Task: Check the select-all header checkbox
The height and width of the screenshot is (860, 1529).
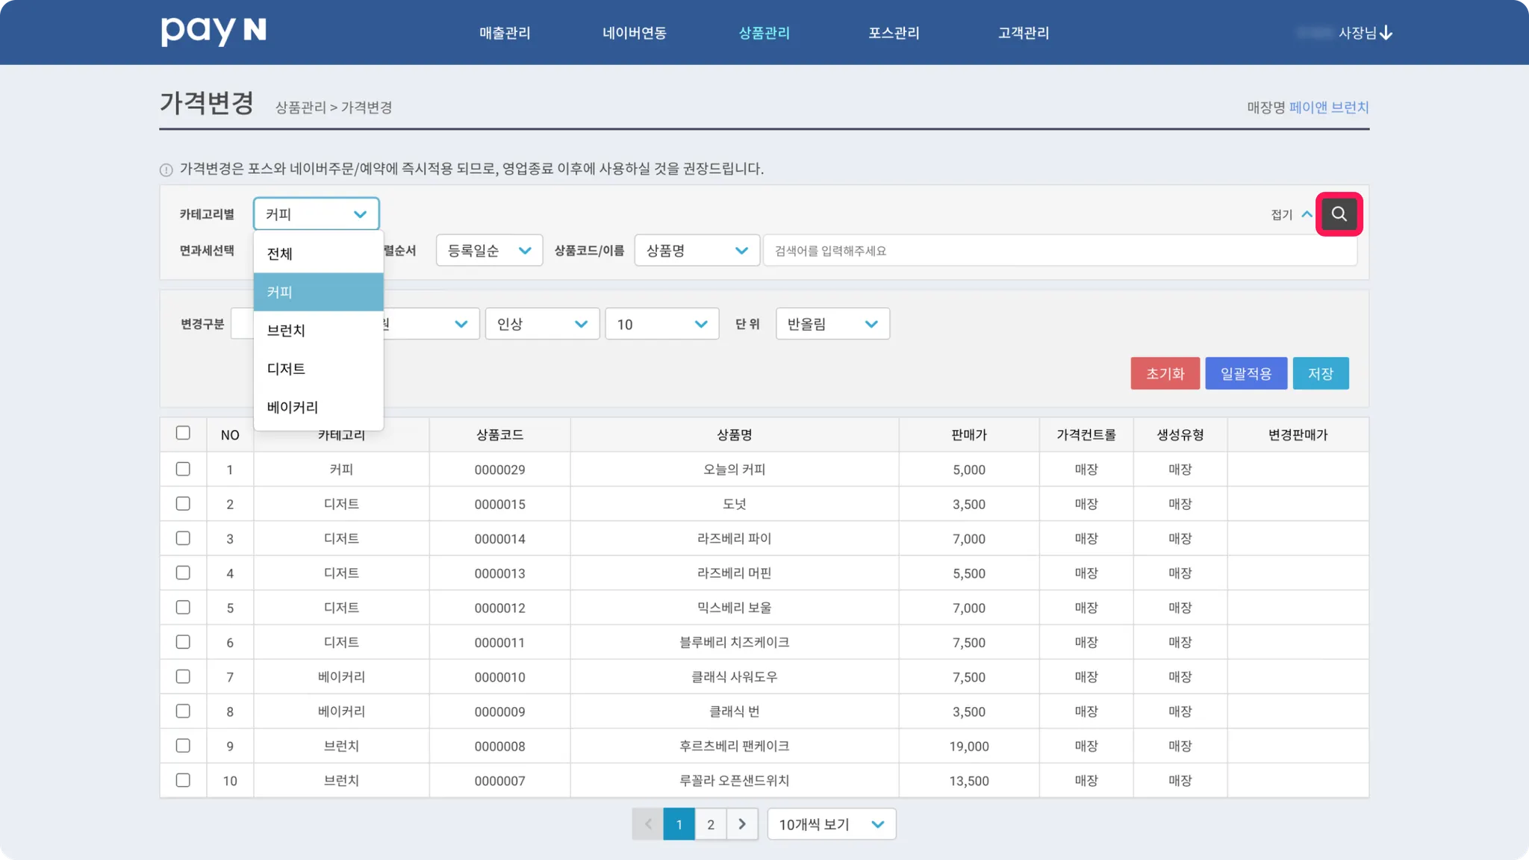Action: coord(183,433)
